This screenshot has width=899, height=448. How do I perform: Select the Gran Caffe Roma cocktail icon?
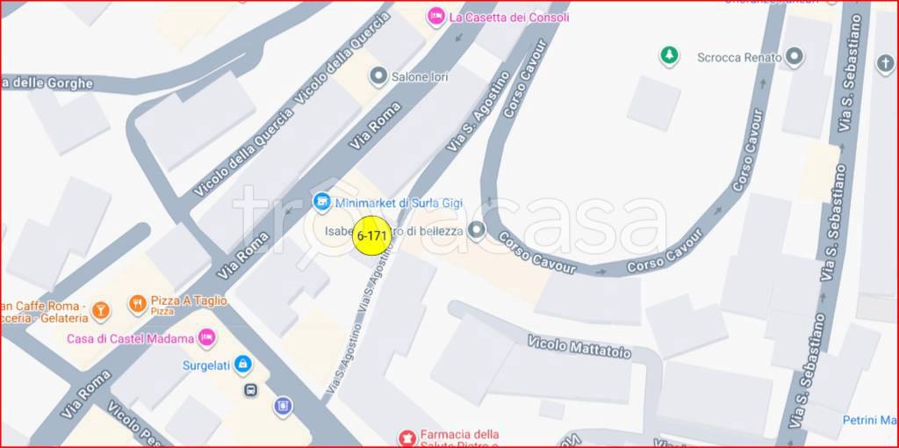(101, 310)
